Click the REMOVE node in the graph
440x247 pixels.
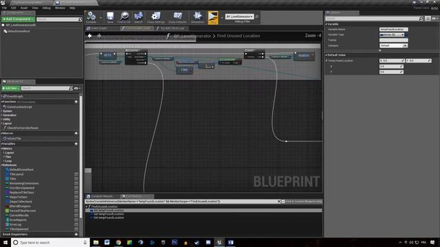(304, 56)
